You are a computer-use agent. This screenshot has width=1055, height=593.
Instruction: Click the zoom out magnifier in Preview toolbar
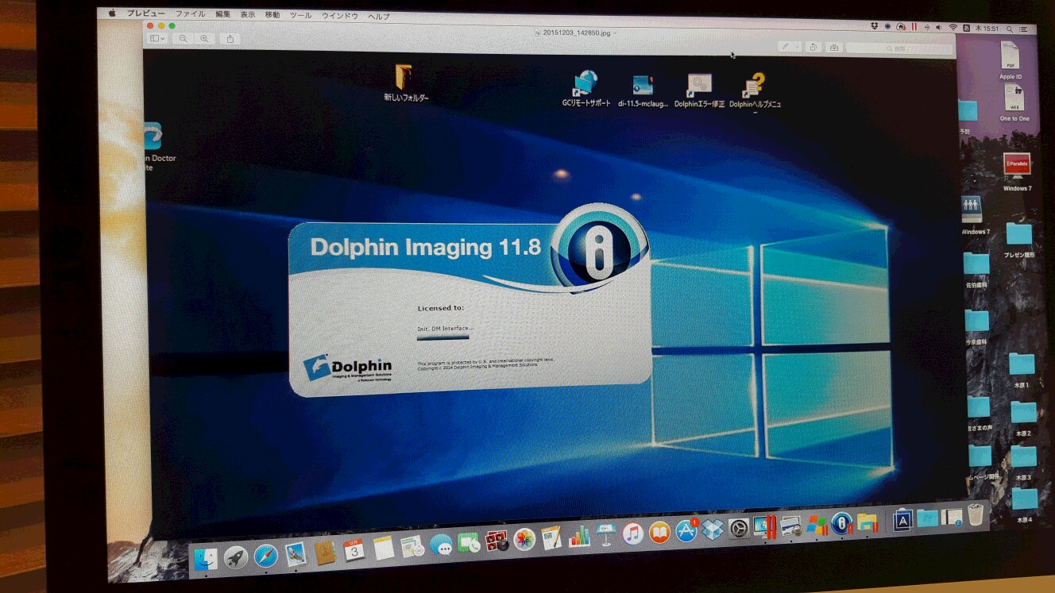[x=184, y=38]
